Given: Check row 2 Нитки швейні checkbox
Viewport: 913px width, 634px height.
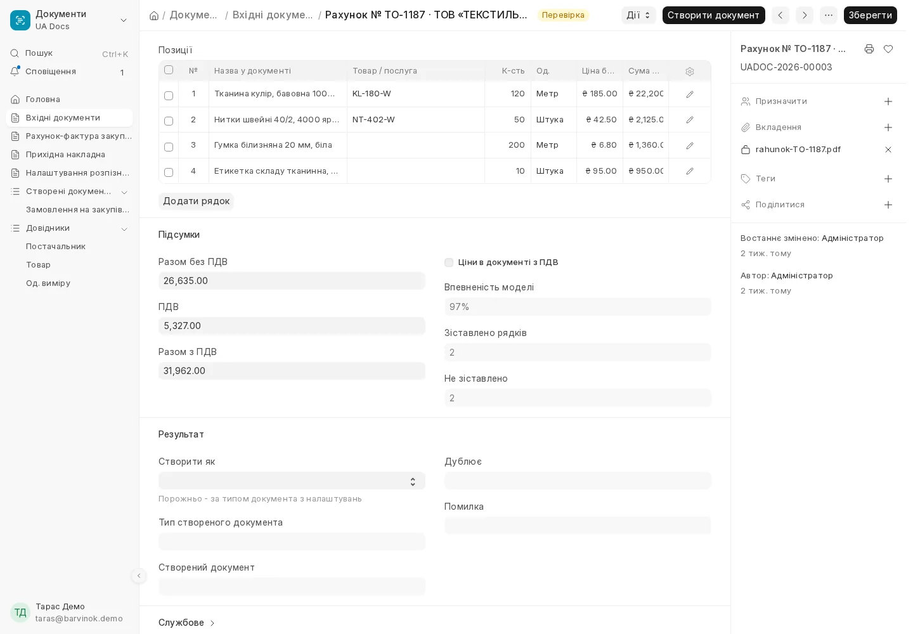Looking at the screenshot, I should [x=169, y=121].
